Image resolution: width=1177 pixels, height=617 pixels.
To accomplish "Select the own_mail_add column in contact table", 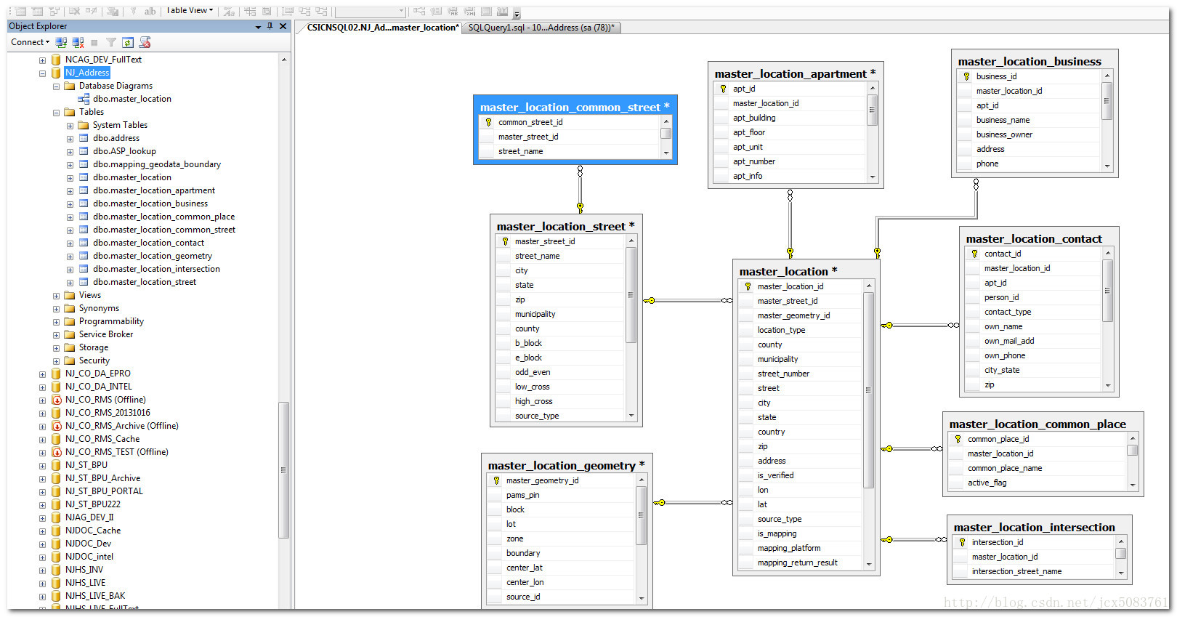I will click(x=1033, y=341).
